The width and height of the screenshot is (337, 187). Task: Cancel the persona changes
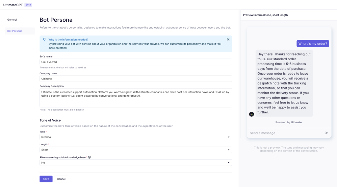point(61,179)
